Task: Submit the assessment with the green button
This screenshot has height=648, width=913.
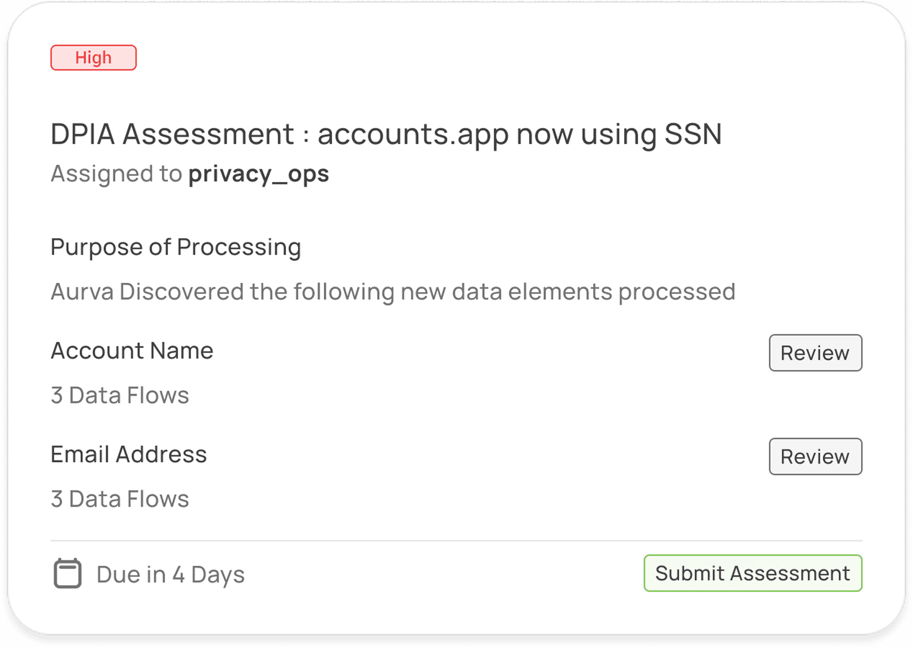Action: [x=753, y=573]
